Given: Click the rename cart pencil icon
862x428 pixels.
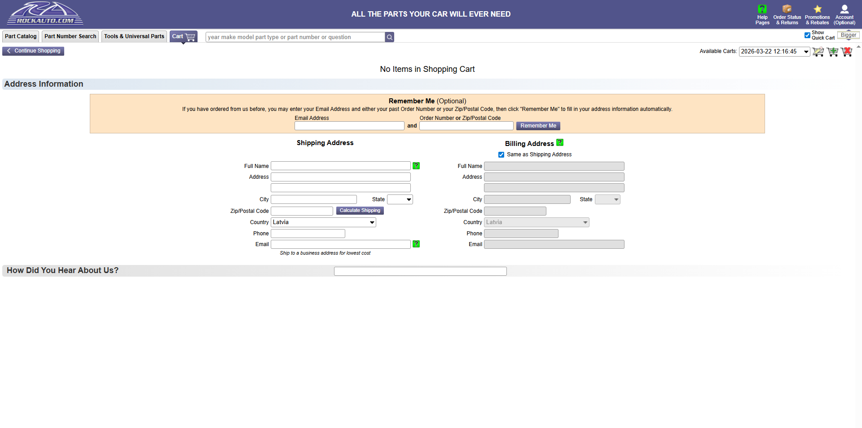Looking at the screenshot, I should click(x=818, y=52).
